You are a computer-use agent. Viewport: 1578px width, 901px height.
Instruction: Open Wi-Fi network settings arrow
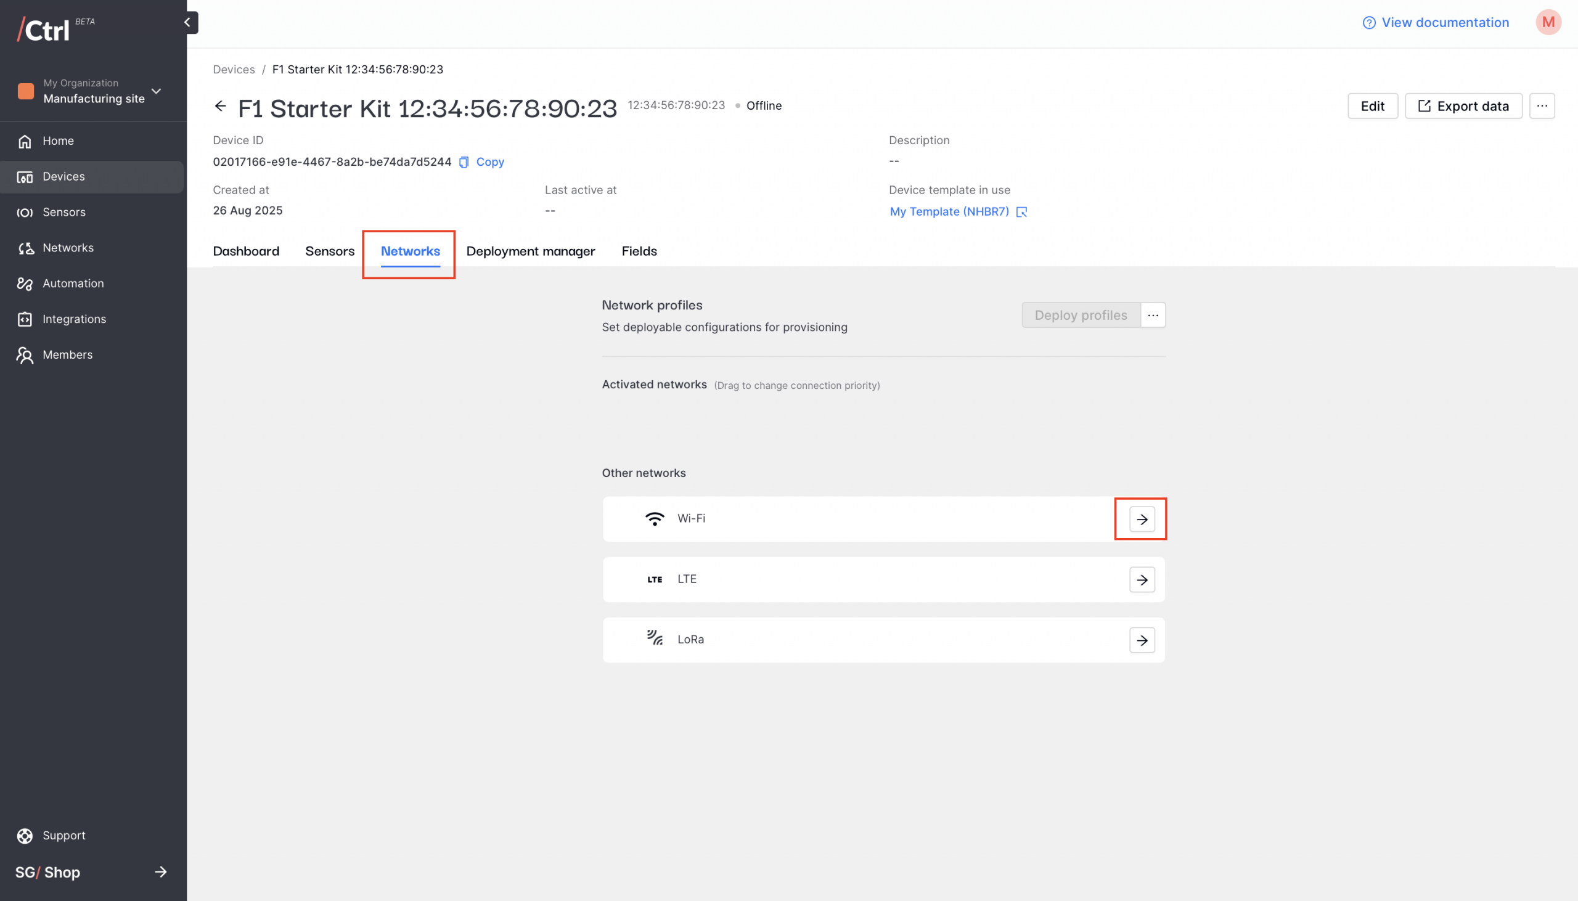(x=1141, y=519)
